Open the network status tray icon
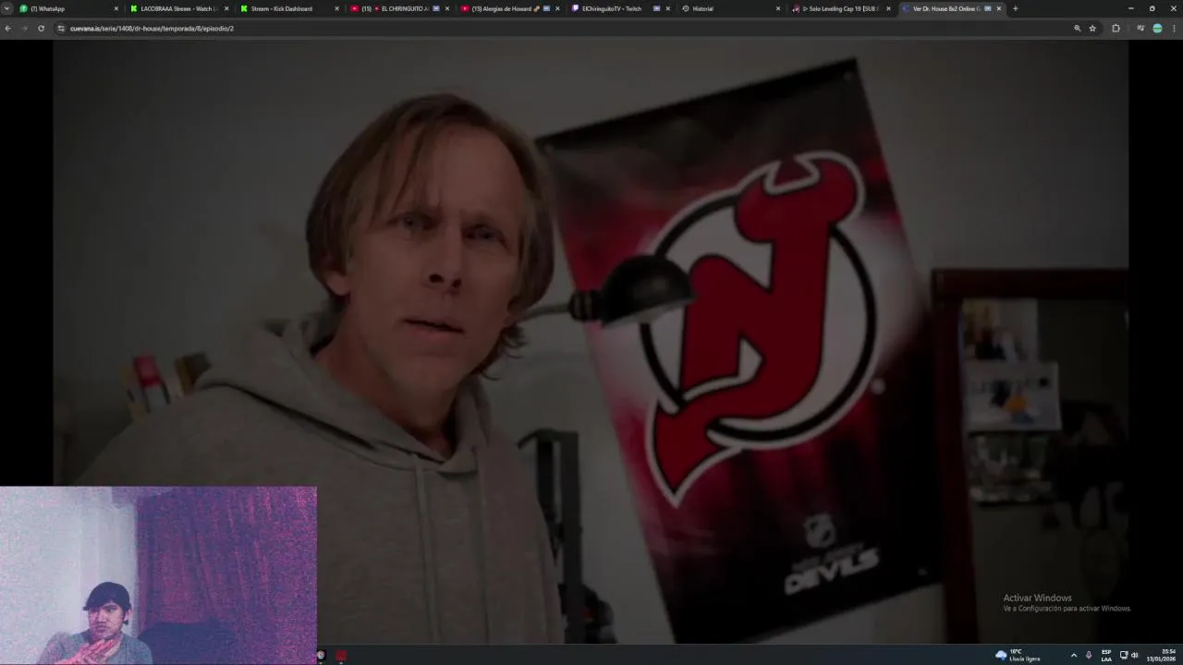 [x=1124, y=655]
